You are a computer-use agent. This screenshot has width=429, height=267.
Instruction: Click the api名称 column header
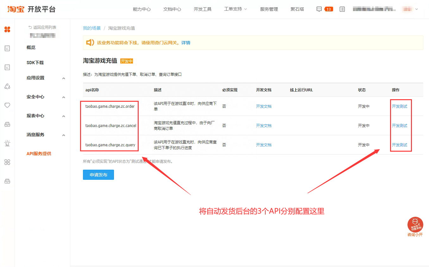[92, 90]
